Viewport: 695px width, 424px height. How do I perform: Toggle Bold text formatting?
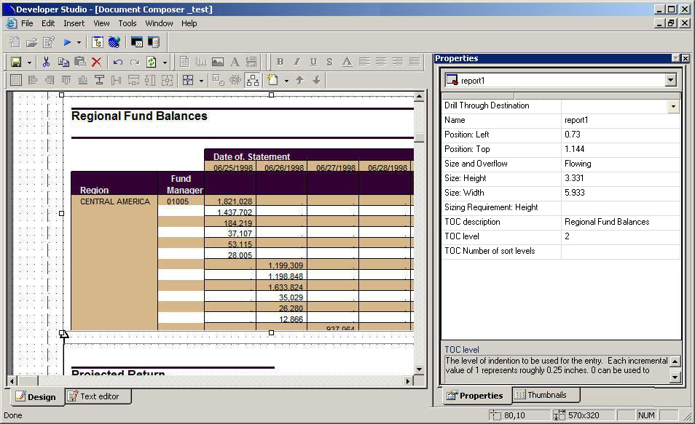click(279, 63)
